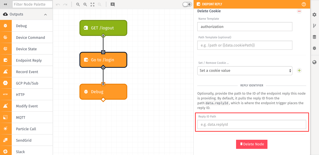Image resolution: width=319 pixels, height=155 pixels.
Task: Open globals globe icon in sidebar
Action: pos(314,62)
